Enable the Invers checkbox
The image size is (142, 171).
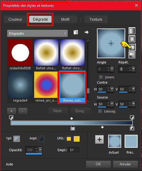tap(101, 77)
